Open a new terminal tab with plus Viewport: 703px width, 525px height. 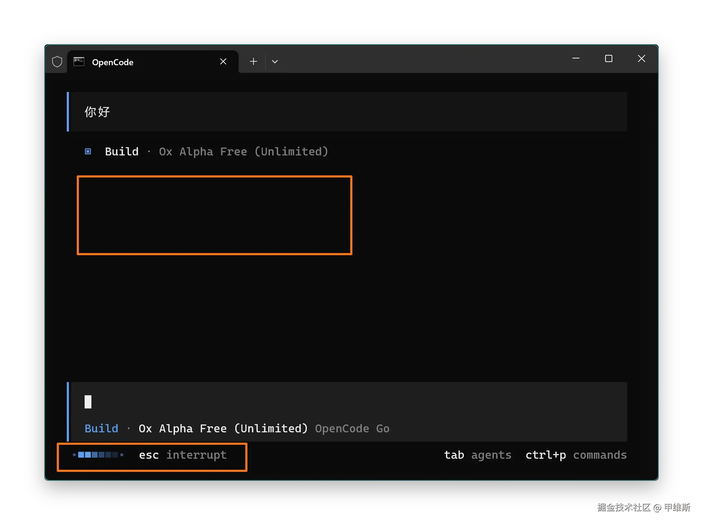253,62
